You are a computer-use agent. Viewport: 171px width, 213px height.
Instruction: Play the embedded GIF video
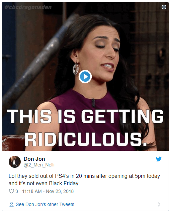85,77
